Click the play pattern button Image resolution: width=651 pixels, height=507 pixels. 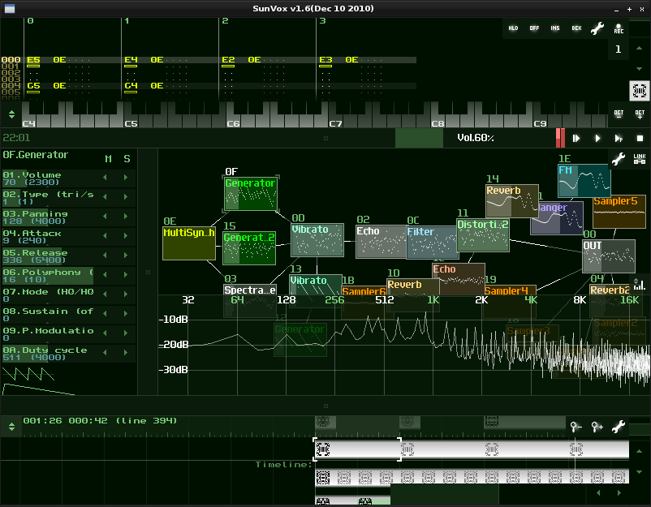(619, 138)
